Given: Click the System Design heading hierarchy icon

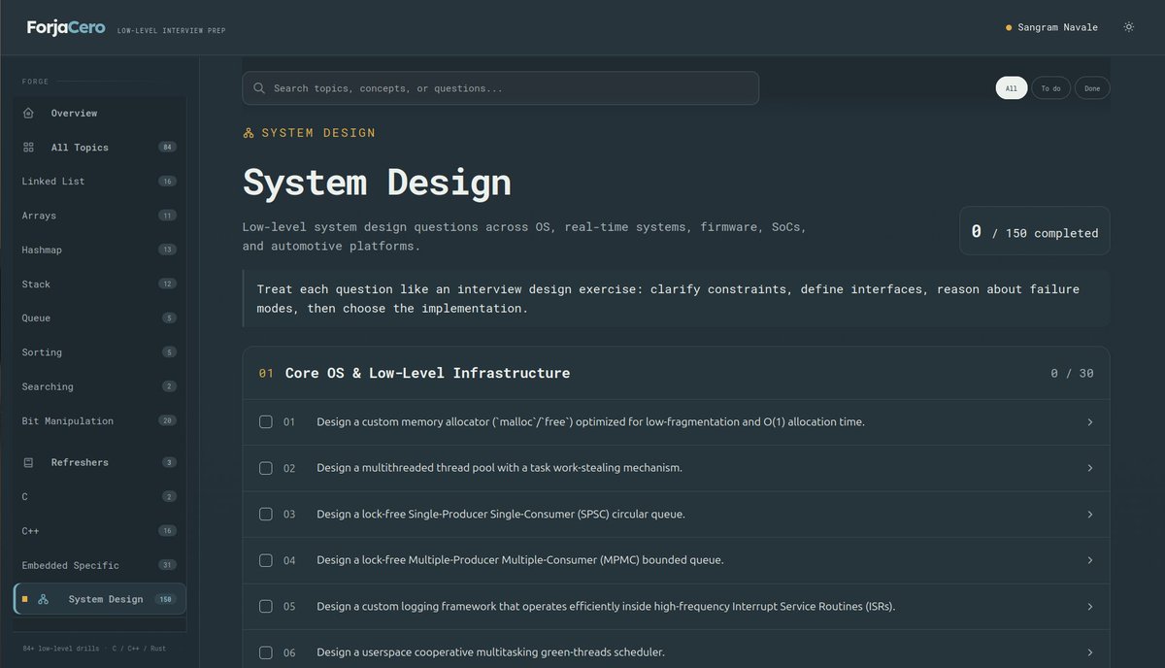Looking at the screenshot, I should pyautogui.click(x=249, y=133).
